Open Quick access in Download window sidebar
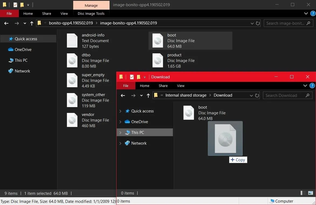 click(x=139, y=111)
